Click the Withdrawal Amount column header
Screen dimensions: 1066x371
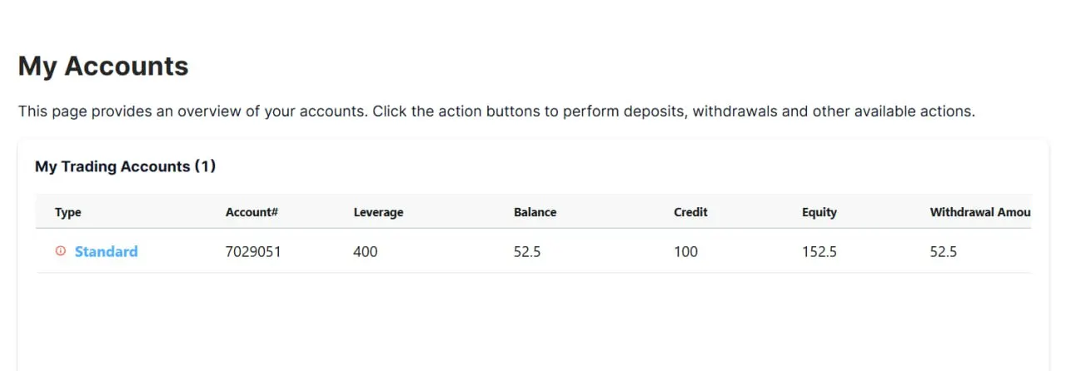[979, 212]
